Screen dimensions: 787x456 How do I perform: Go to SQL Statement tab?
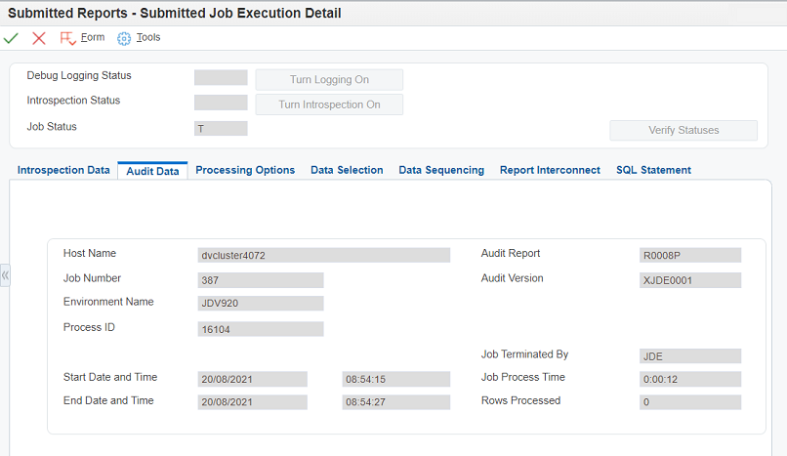pyautogui.click(x=653, y=170)
